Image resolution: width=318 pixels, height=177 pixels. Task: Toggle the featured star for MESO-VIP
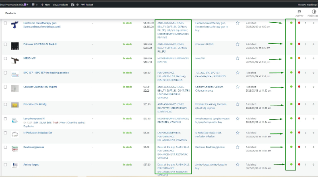(x=238, y=59)
